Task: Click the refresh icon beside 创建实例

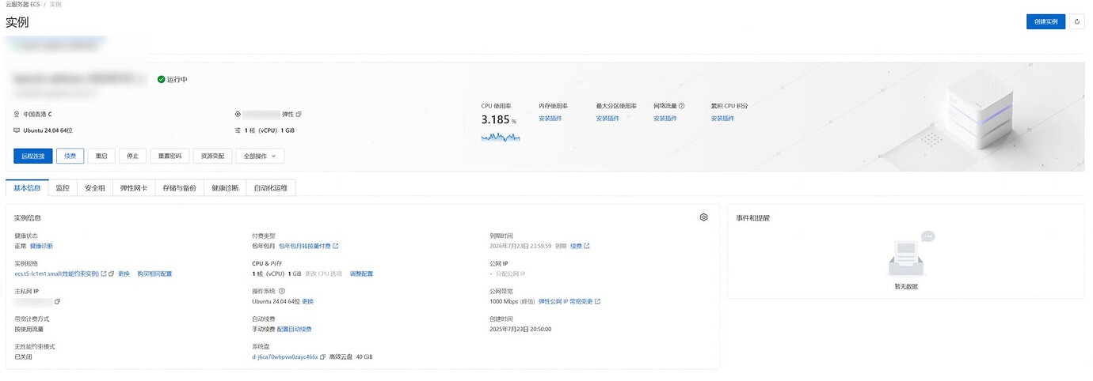Action: click(1076, 21)
